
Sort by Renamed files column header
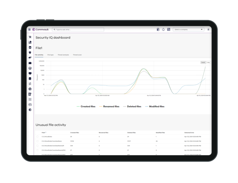104,133
